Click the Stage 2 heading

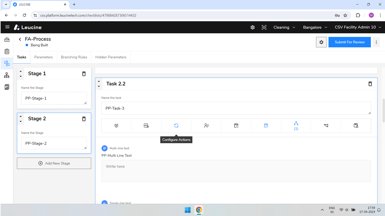click(37, 118)
